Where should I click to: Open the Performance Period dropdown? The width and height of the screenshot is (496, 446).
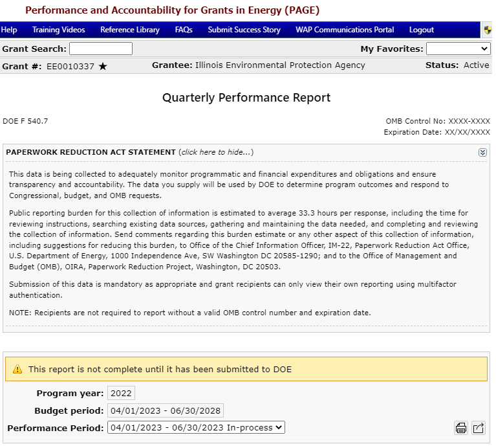tap(196, 427)
